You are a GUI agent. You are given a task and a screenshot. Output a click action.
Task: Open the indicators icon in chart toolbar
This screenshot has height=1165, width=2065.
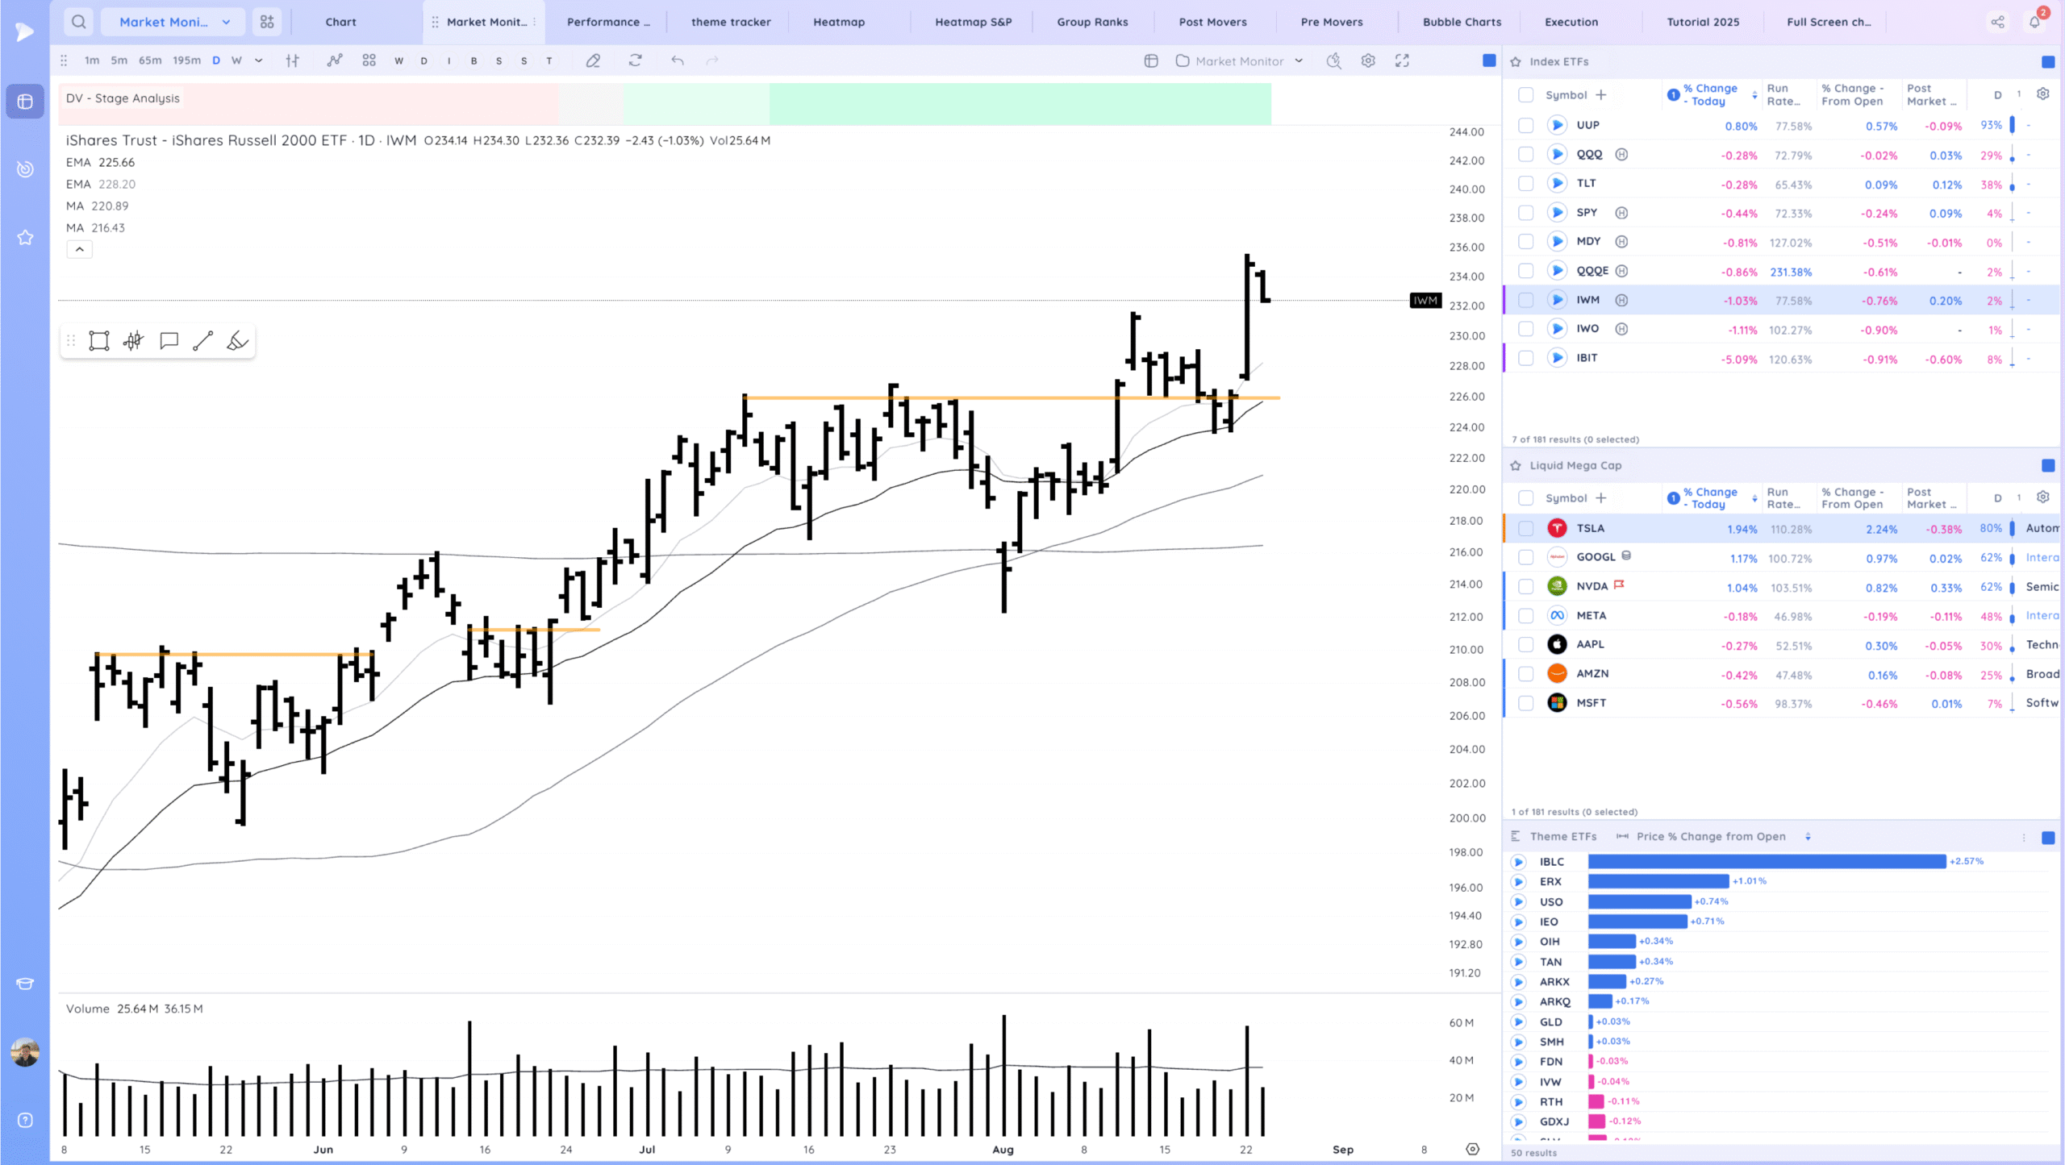(335, 60)
